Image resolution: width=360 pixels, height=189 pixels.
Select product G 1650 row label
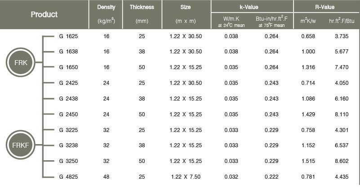[x=68, y=67]
